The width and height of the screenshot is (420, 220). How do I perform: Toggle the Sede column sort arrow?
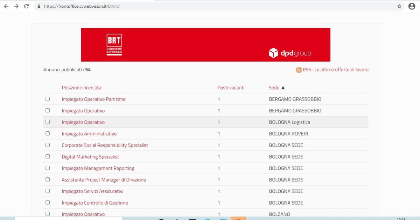click(x=283, y=88)
